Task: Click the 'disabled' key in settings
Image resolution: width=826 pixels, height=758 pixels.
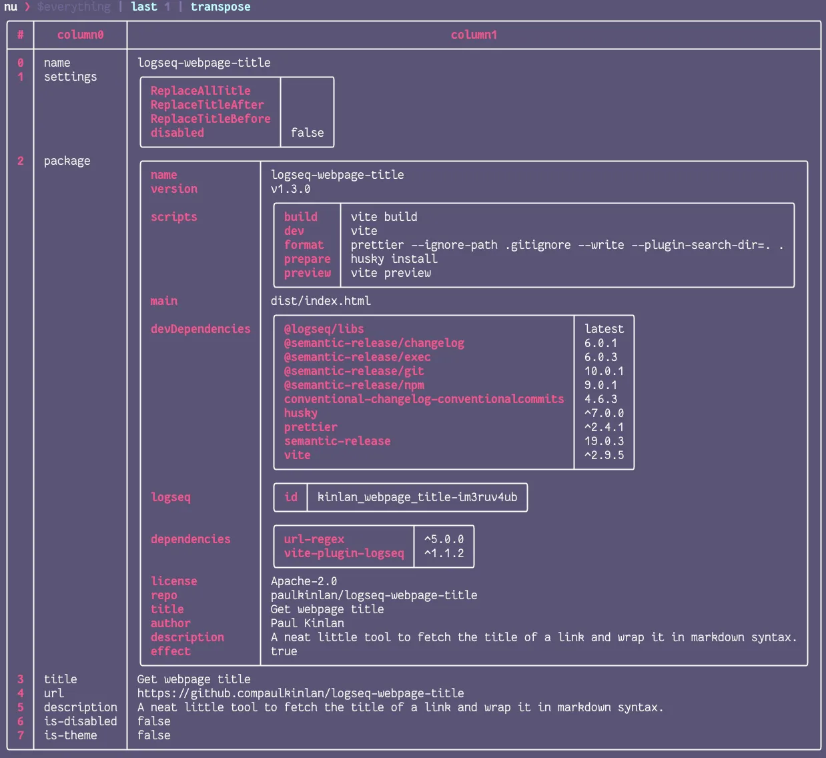Action: [177, 133]
